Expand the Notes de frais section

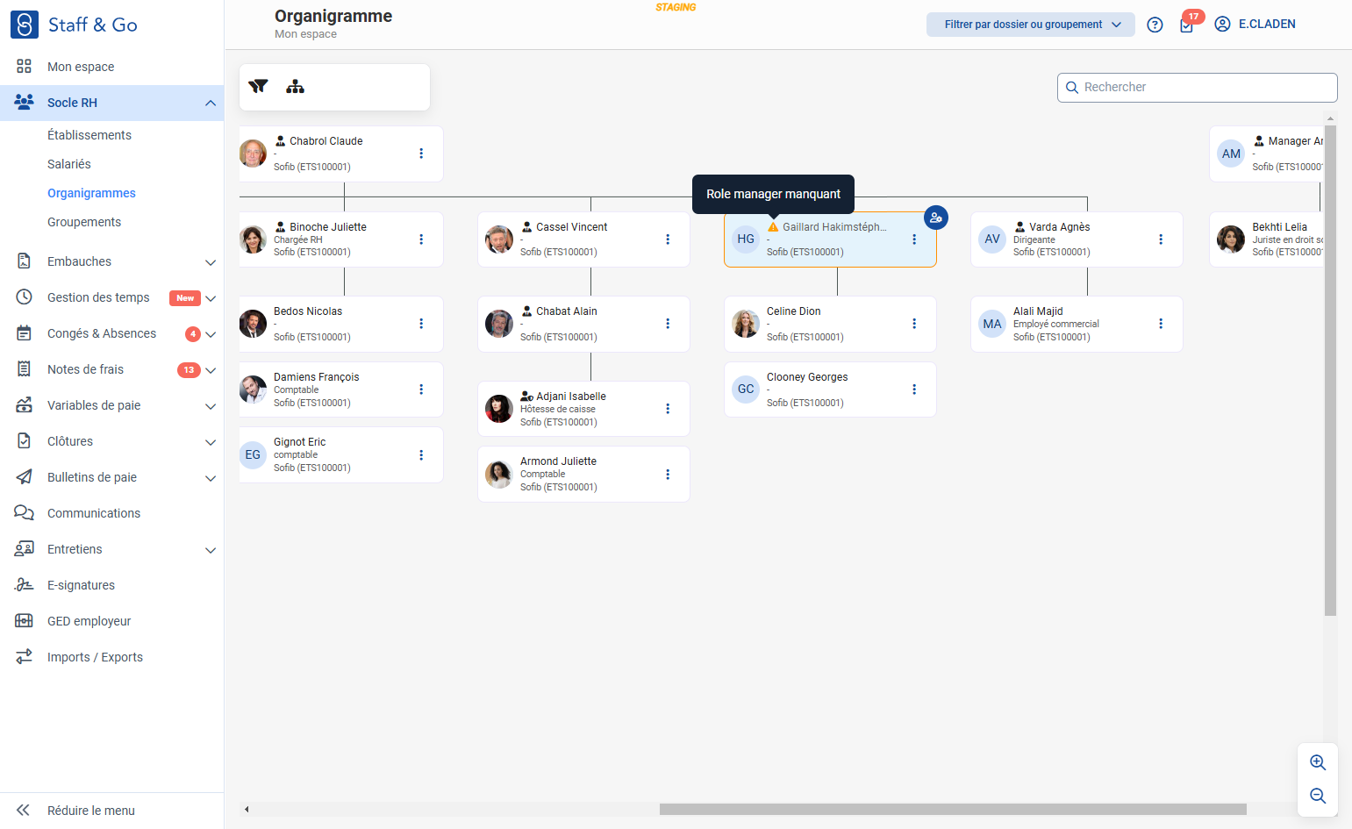(211, 370)
